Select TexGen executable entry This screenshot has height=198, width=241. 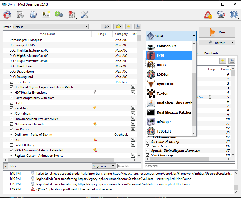pos(169,93)
